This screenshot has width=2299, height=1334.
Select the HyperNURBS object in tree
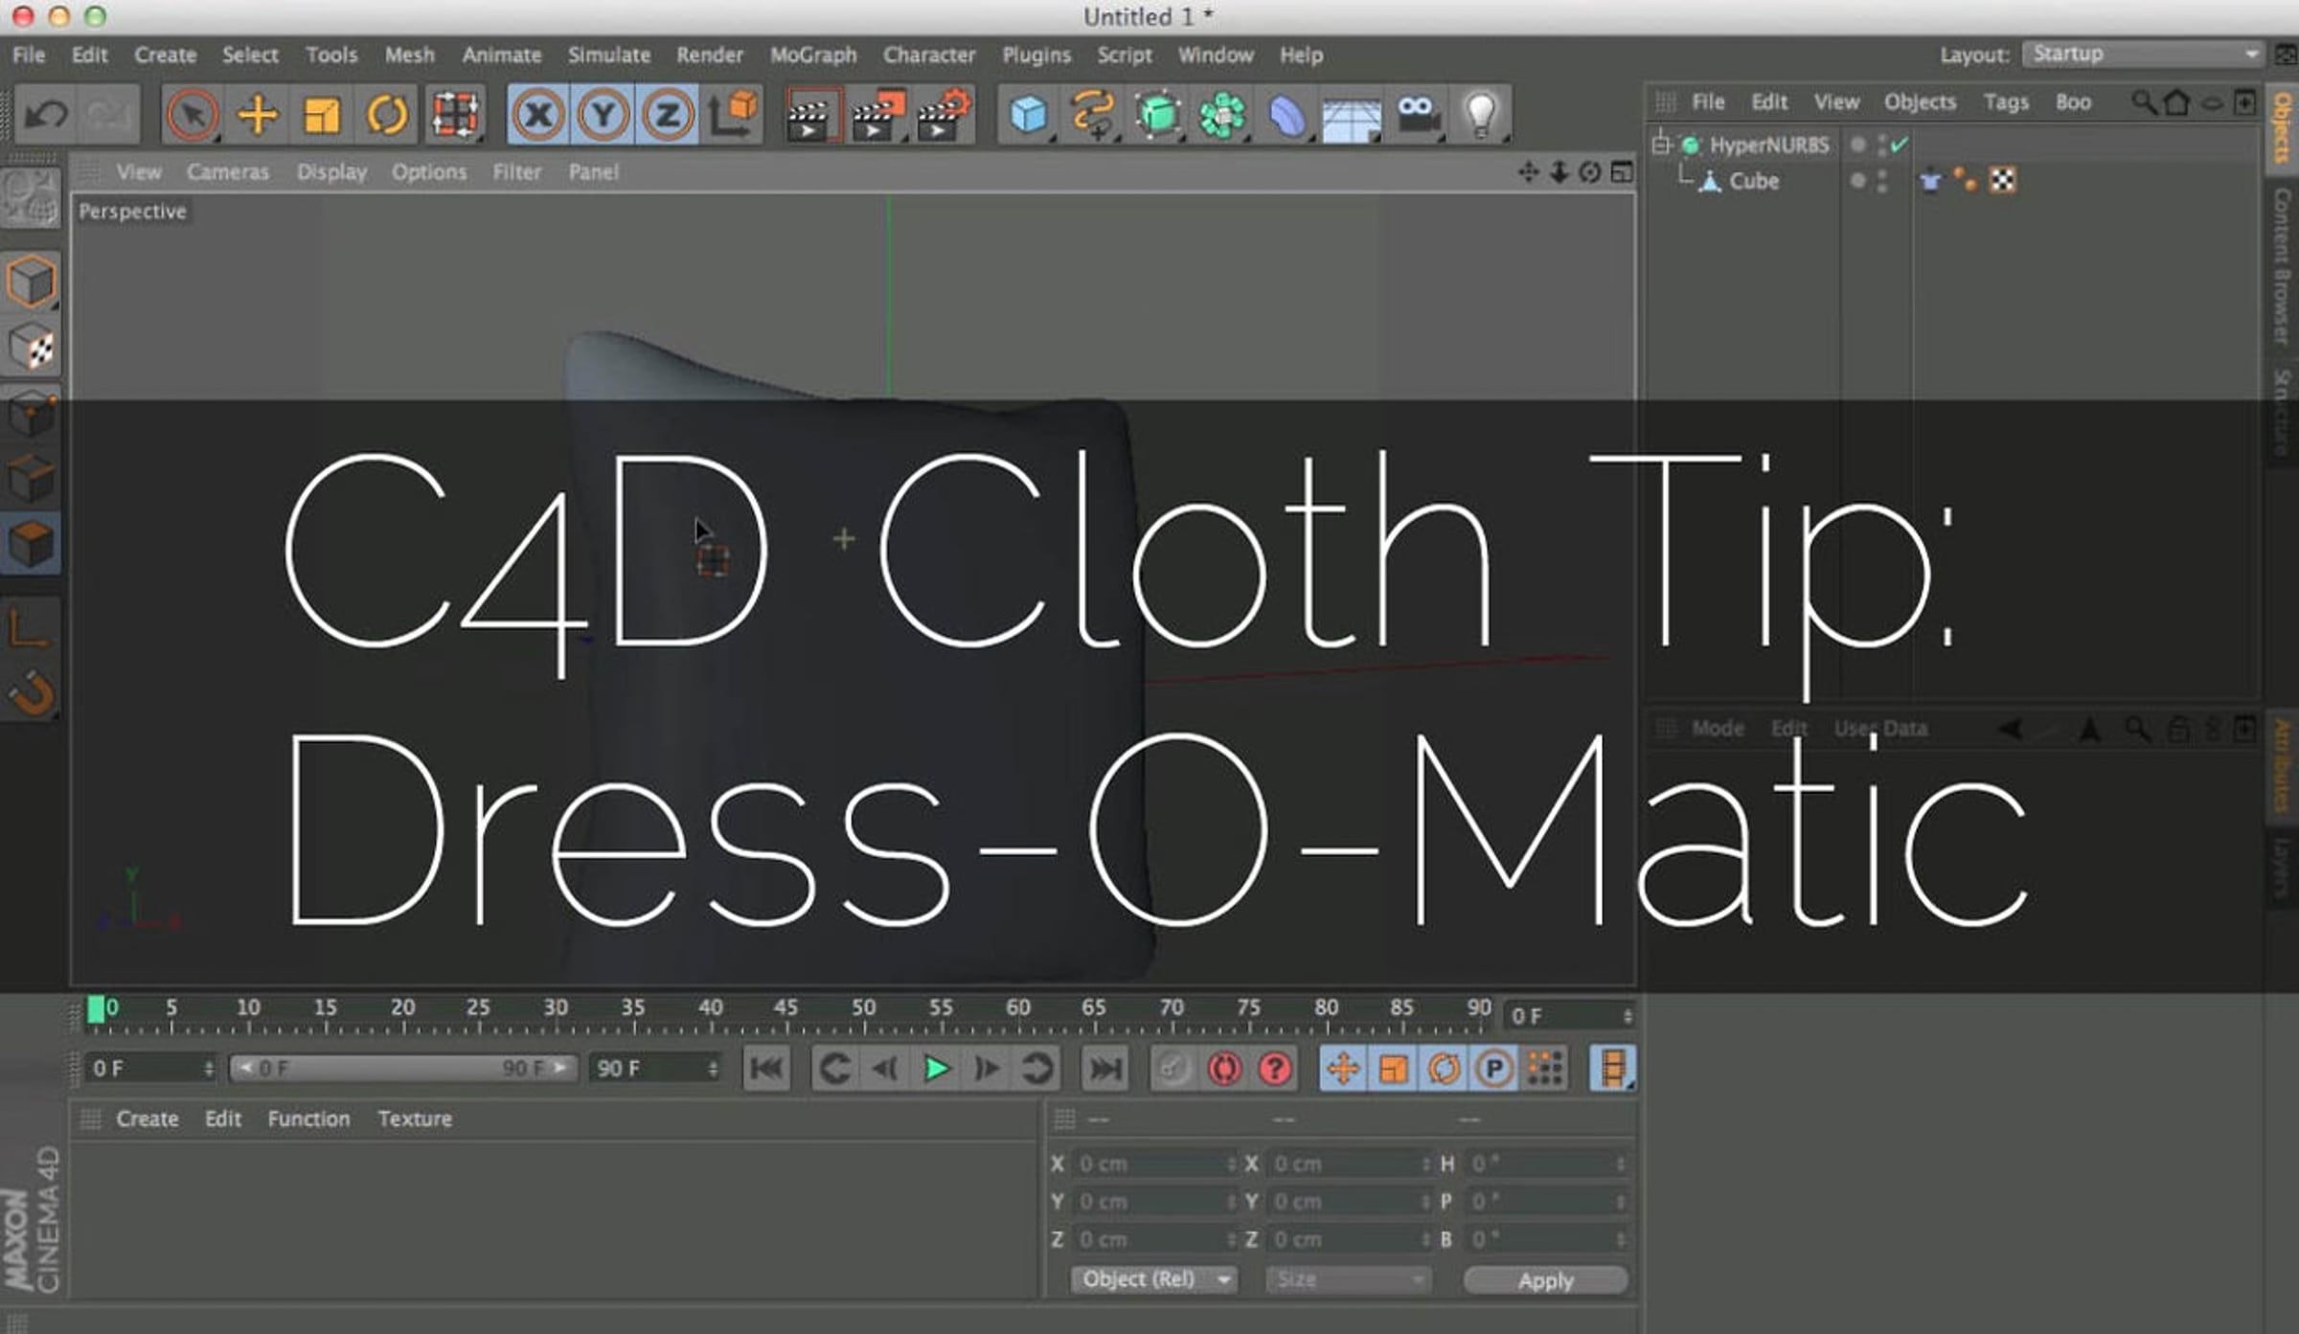click(x=1769, y=146)
